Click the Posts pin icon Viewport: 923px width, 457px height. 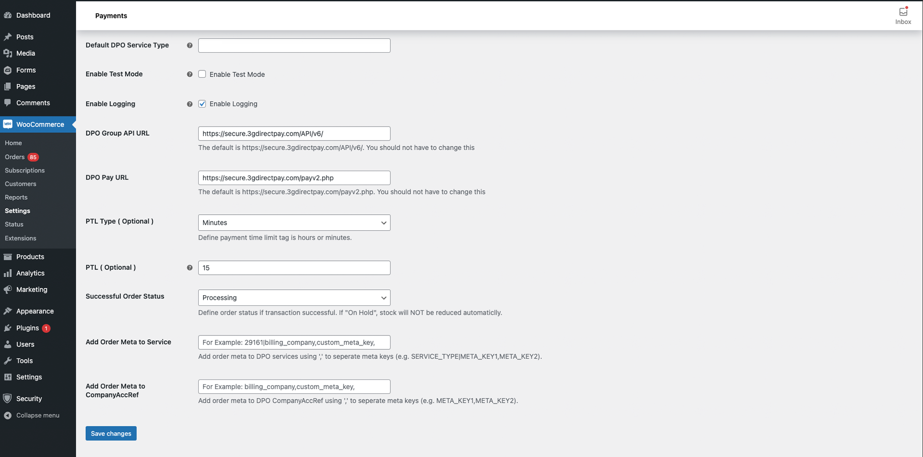(x=8, y=37)
